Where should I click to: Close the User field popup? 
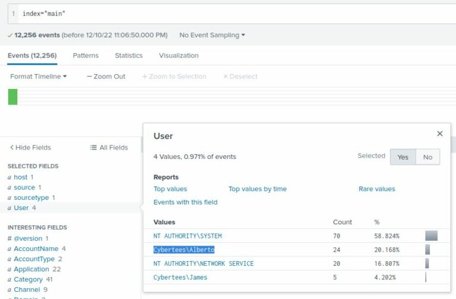439,133
